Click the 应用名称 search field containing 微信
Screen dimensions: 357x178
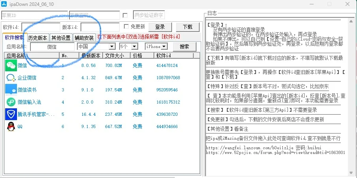[x=52, y=46]
